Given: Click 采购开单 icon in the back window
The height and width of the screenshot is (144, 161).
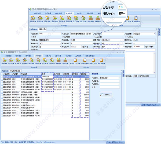Looking at the screenshot, I should [33, 19].
